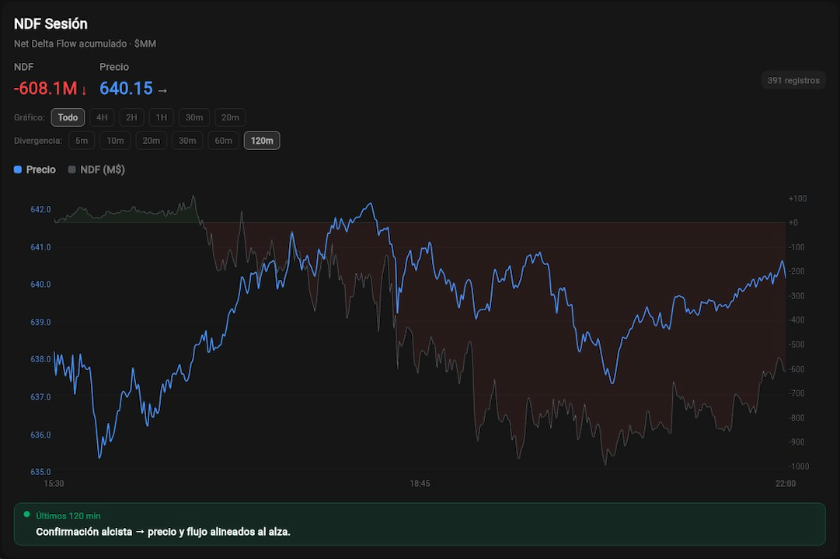This screenshot has width=840, height=559.
Task: Click the blue Precio legend swatch
Action: (16, 169)
